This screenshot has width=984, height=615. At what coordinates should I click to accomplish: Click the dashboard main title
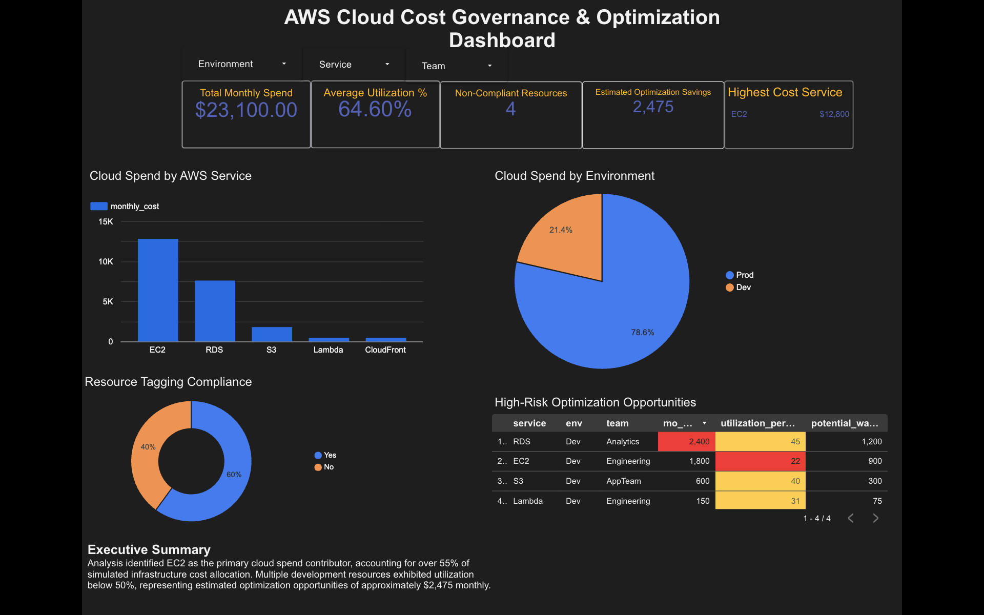502,29
